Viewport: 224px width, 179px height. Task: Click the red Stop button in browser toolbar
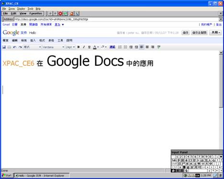(60, 13)
